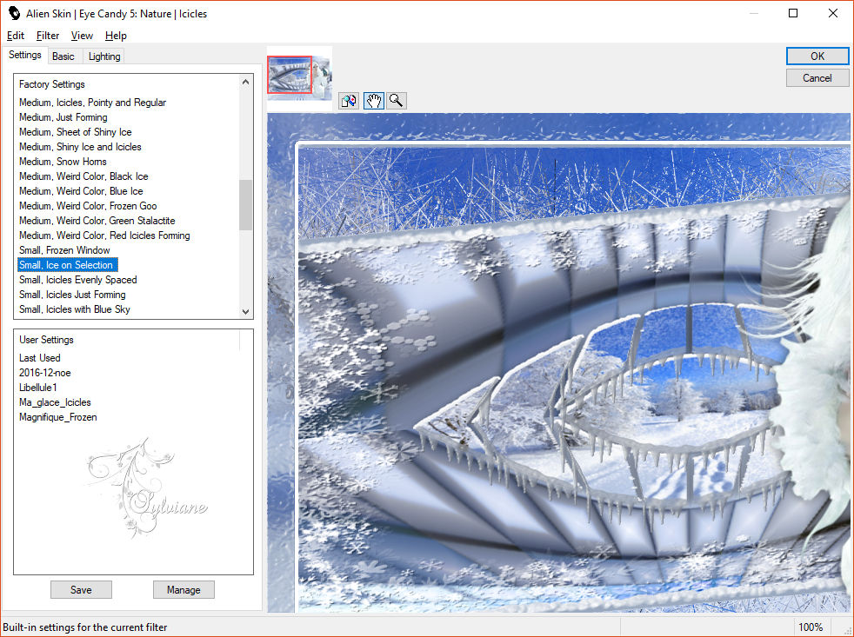
Task: Select Medium, Weird Color, Blue Ice preset
Action: [x=81, y=190]
